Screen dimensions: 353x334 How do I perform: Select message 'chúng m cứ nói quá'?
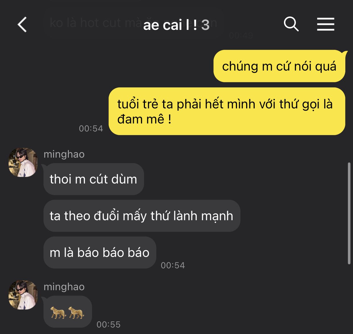(279, 66)
